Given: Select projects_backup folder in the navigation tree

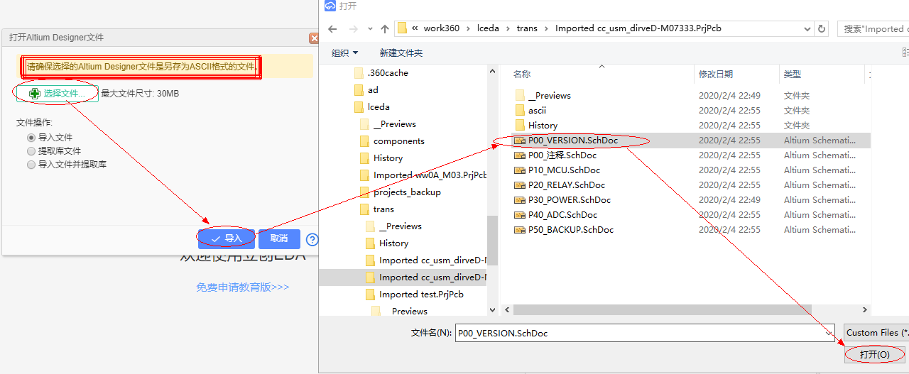Looking at the screenshot, I should click(x=407, y=192).
